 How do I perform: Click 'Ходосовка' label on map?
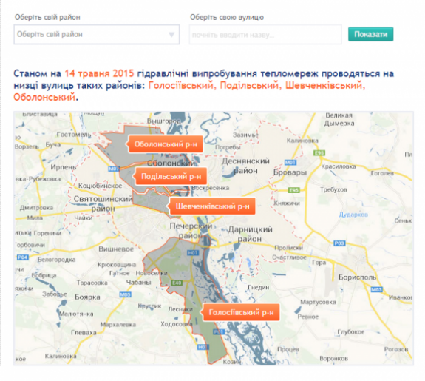(x=177, y=324)
